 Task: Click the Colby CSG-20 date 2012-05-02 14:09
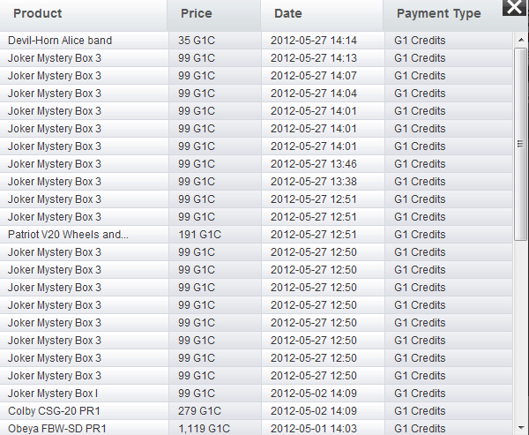(x=314, y=411)
